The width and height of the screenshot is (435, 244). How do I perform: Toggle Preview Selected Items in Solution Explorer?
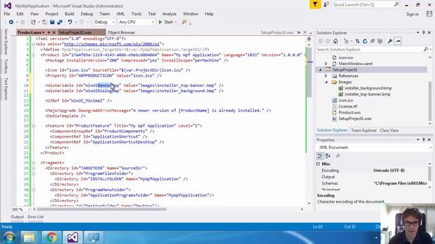(x=398, y=41)
